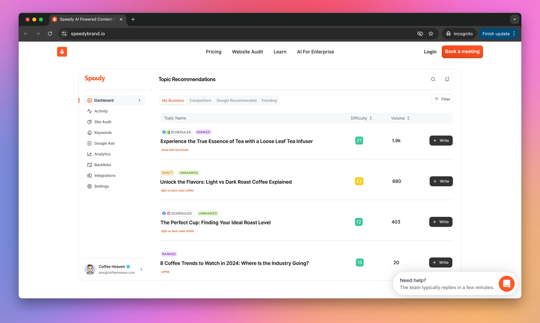
Task: Reload the page with browser refresh icon
Action: coord(50,34)
